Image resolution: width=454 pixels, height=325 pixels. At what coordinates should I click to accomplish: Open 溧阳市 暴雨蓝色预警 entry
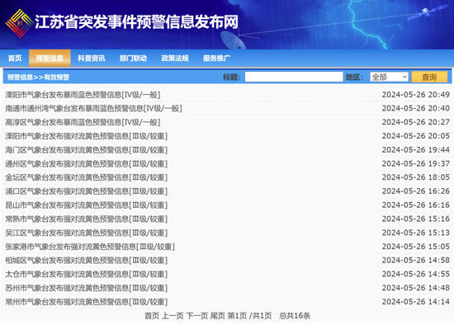[83, 95]
